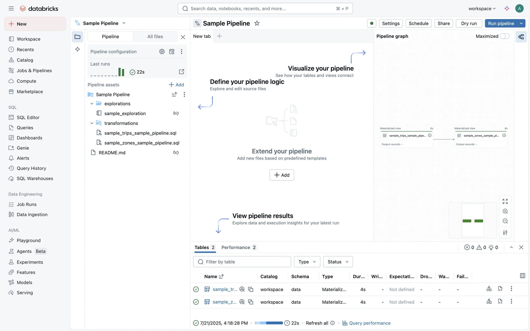Screen dimensions: 530x331
Task: Open the schedule calendar icon in Pipeline configuration
Action: coord(172,52)
